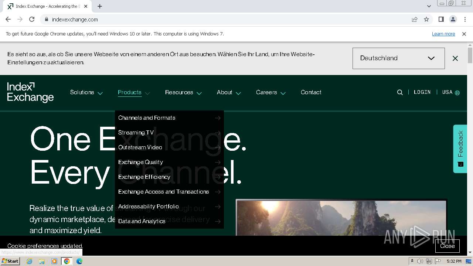The width and height of the screenshot is (473, 266).
Task: Show hidden system tray icons
Action: pyautogui.click(x=412, y=261)
